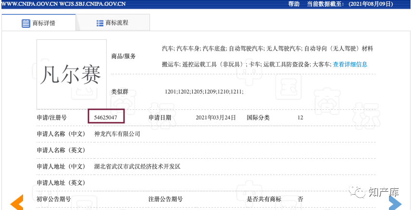Click address 湖北省武汉市武汉经济技术开发区

point(137,166)
